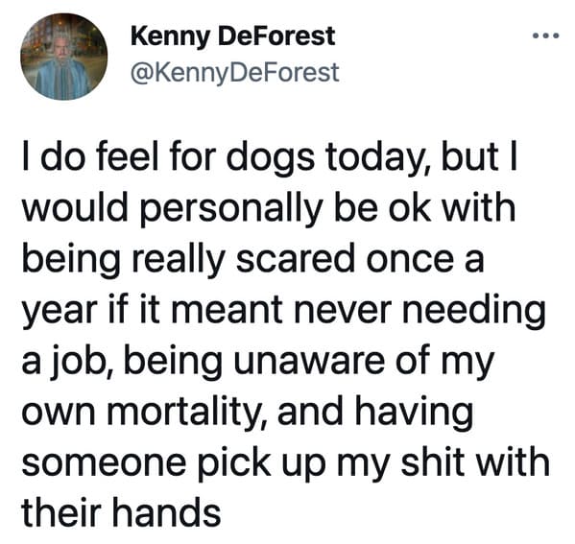Open Kenny DeForest's profile picture
The width and height of the screenshot is (575, 544).
(63, 57)
